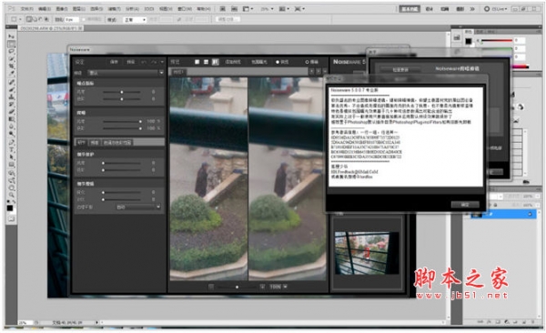This screenshot has width=546, height=333.
Task: Open Mini Bridge from the application bar
Action: pyautogui.click(x=235, y=9)
